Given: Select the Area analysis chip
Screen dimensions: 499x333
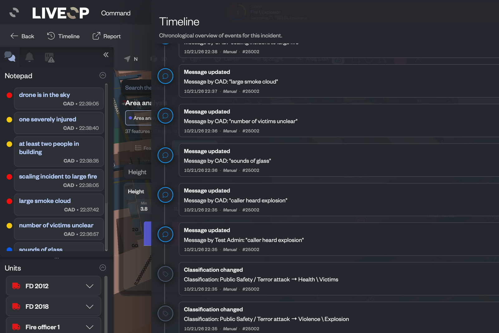Looking at the screenshot, I should click(138, 118).
